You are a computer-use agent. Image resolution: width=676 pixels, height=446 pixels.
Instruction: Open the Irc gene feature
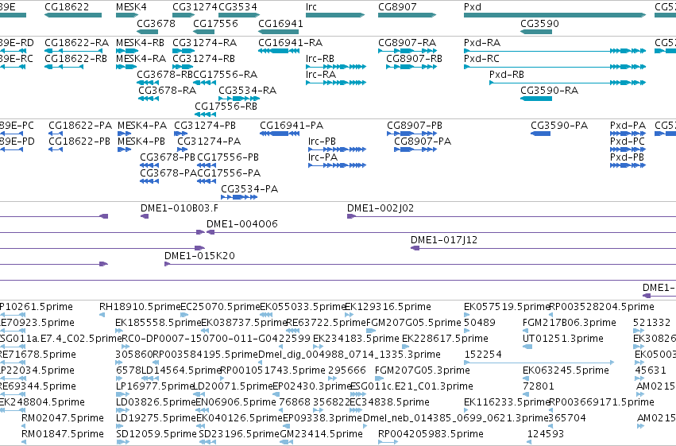pos(335,15)
